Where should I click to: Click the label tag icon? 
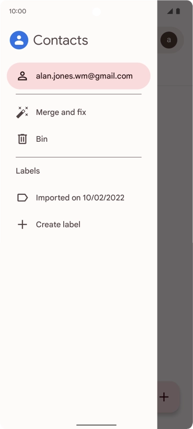point(22,198)
